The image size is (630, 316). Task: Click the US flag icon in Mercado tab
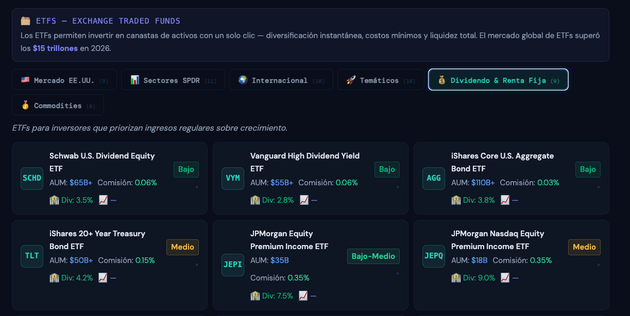click(25, 80)
